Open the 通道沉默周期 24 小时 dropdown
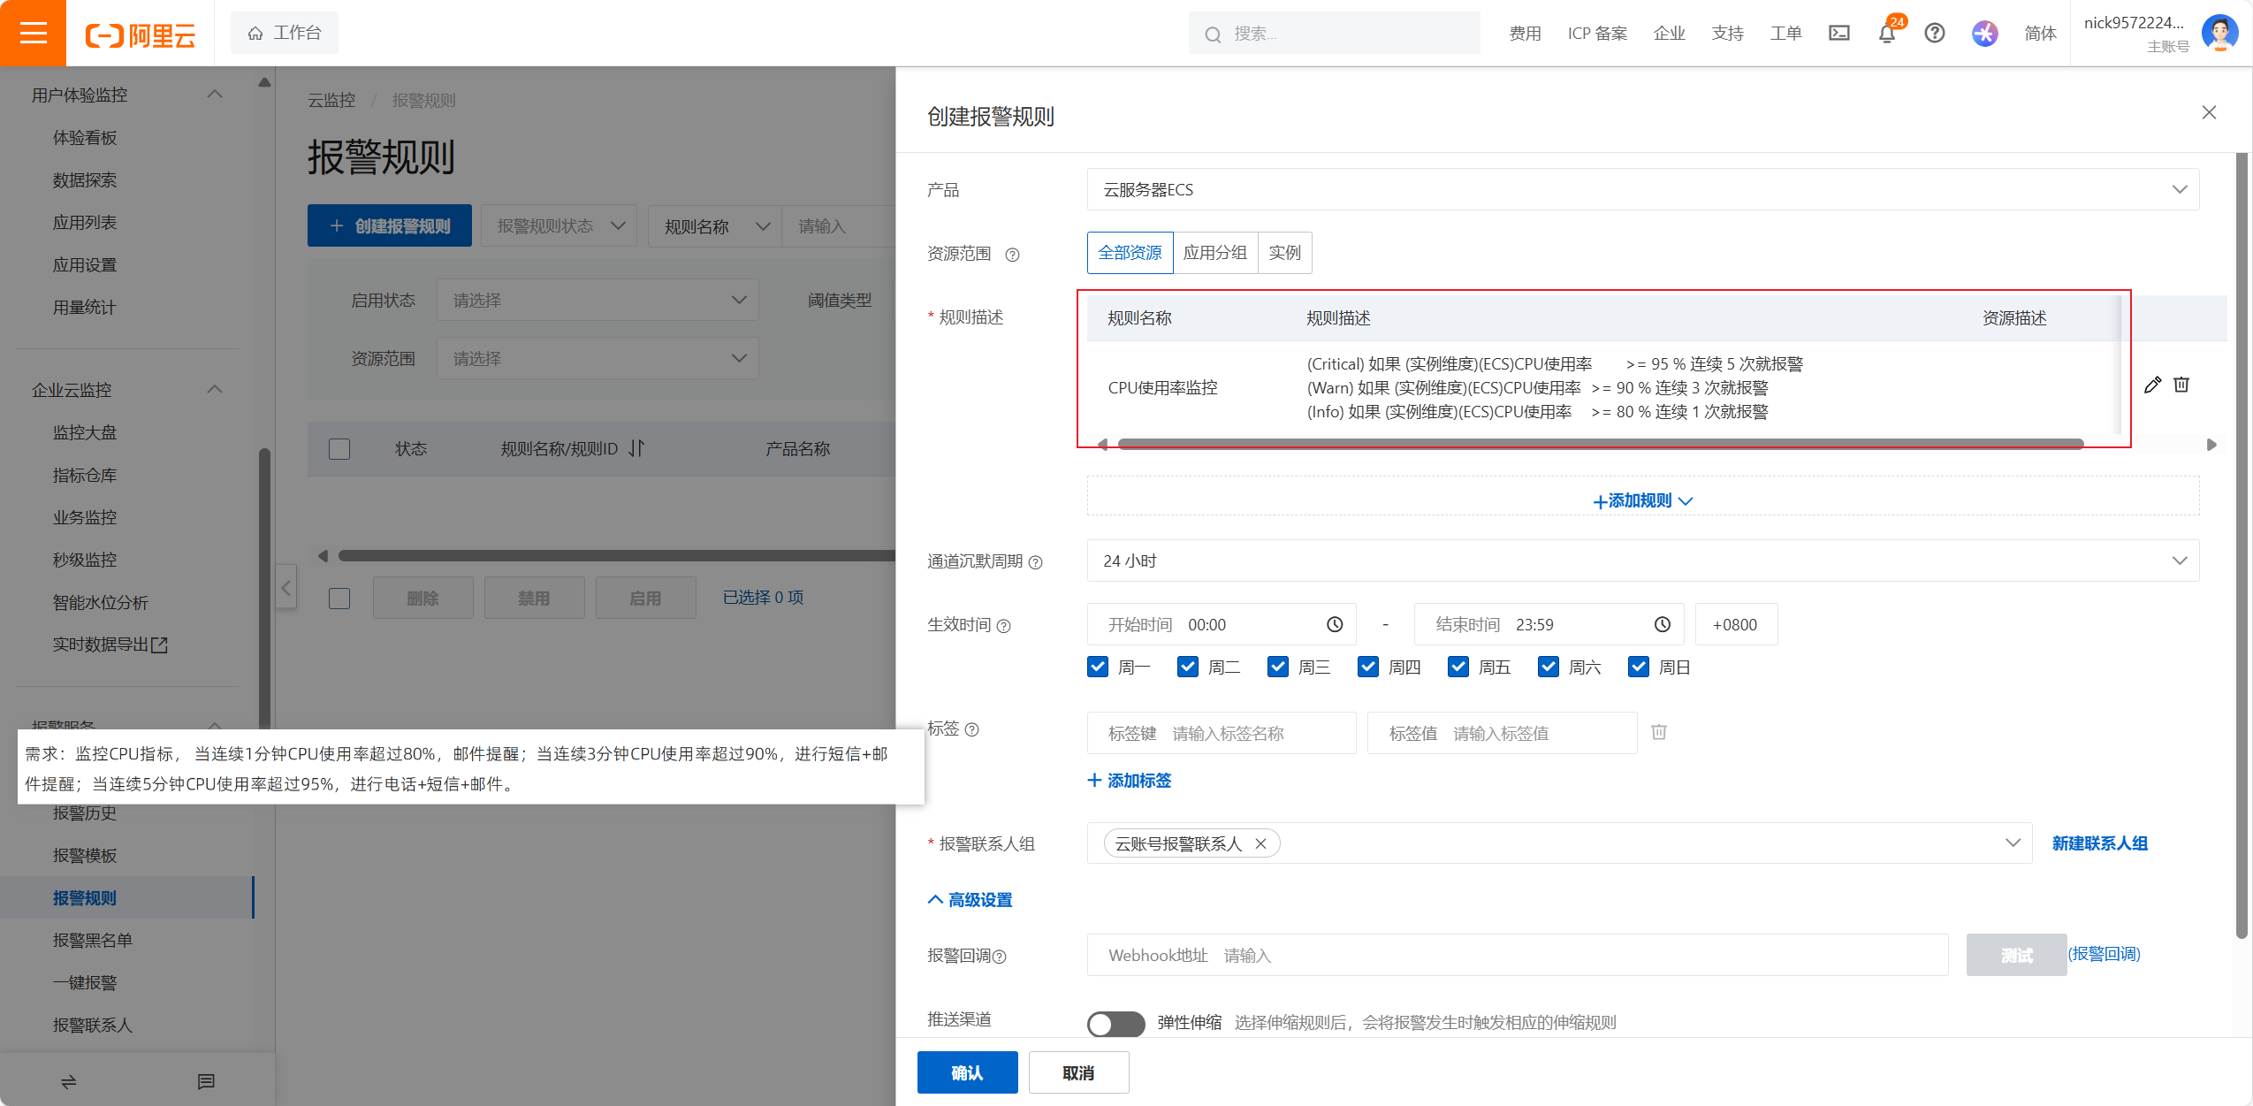The height and width of the screenshot is (1106, 2253). click(1642, 561)
